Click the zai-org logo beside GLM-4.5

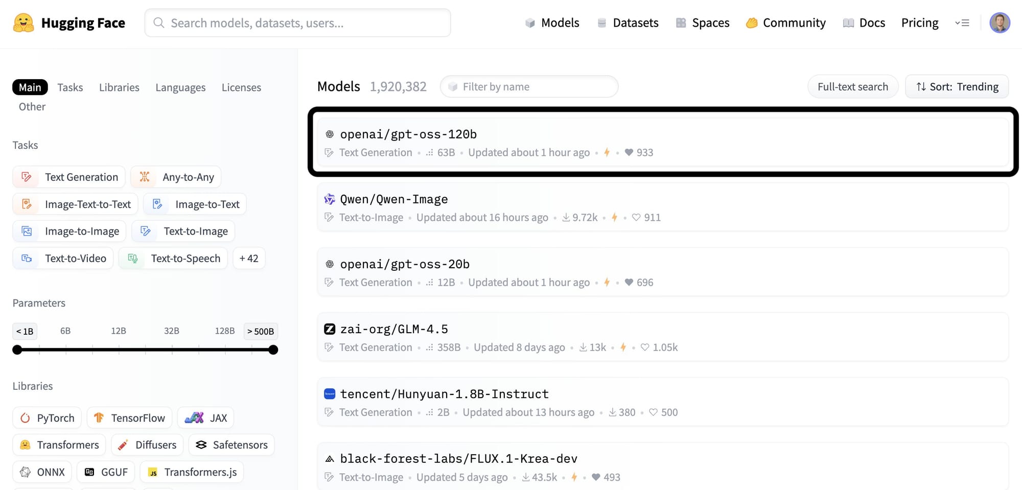coord(330,329)
